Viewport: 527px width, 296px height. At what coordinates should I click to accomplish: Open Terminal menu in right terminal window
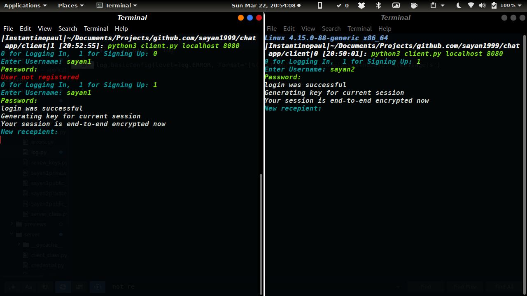click(x=359, y=29)
